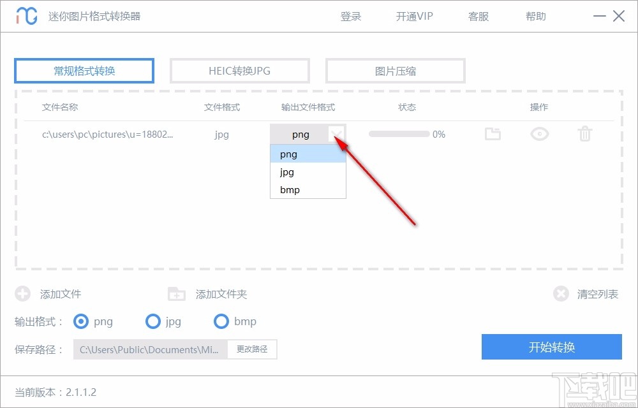Select the jpg output radio button

(x=153, y=322)
